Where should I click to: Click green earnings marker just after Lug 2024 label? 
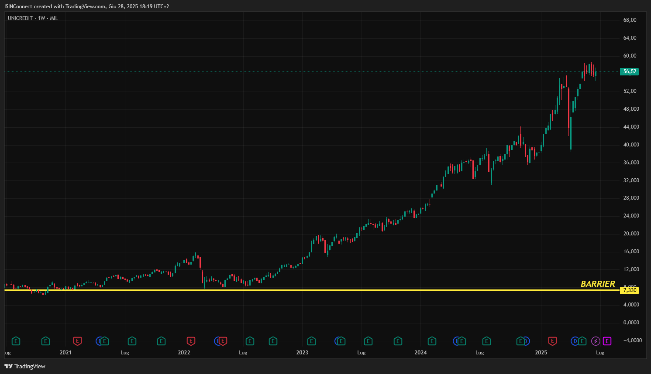tap(486, 341)
